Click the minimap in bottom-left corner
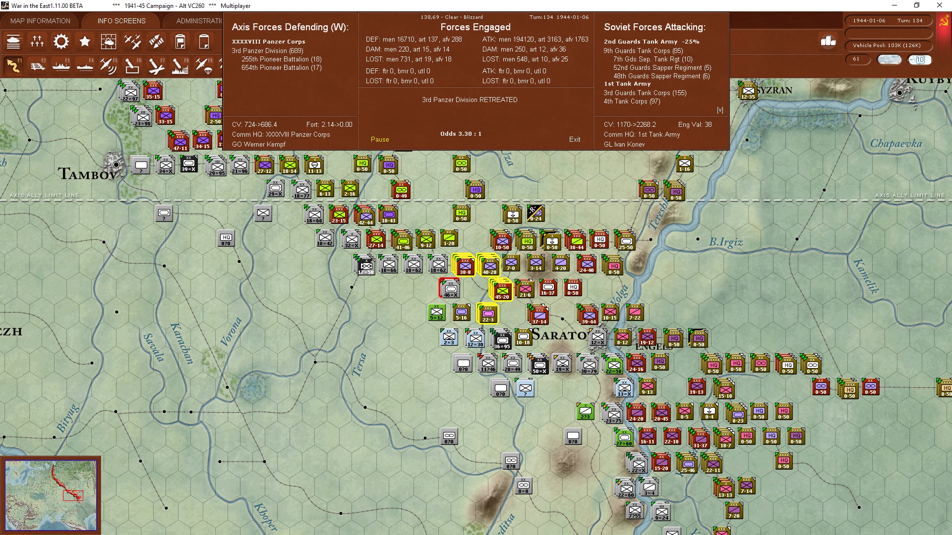 51,495
